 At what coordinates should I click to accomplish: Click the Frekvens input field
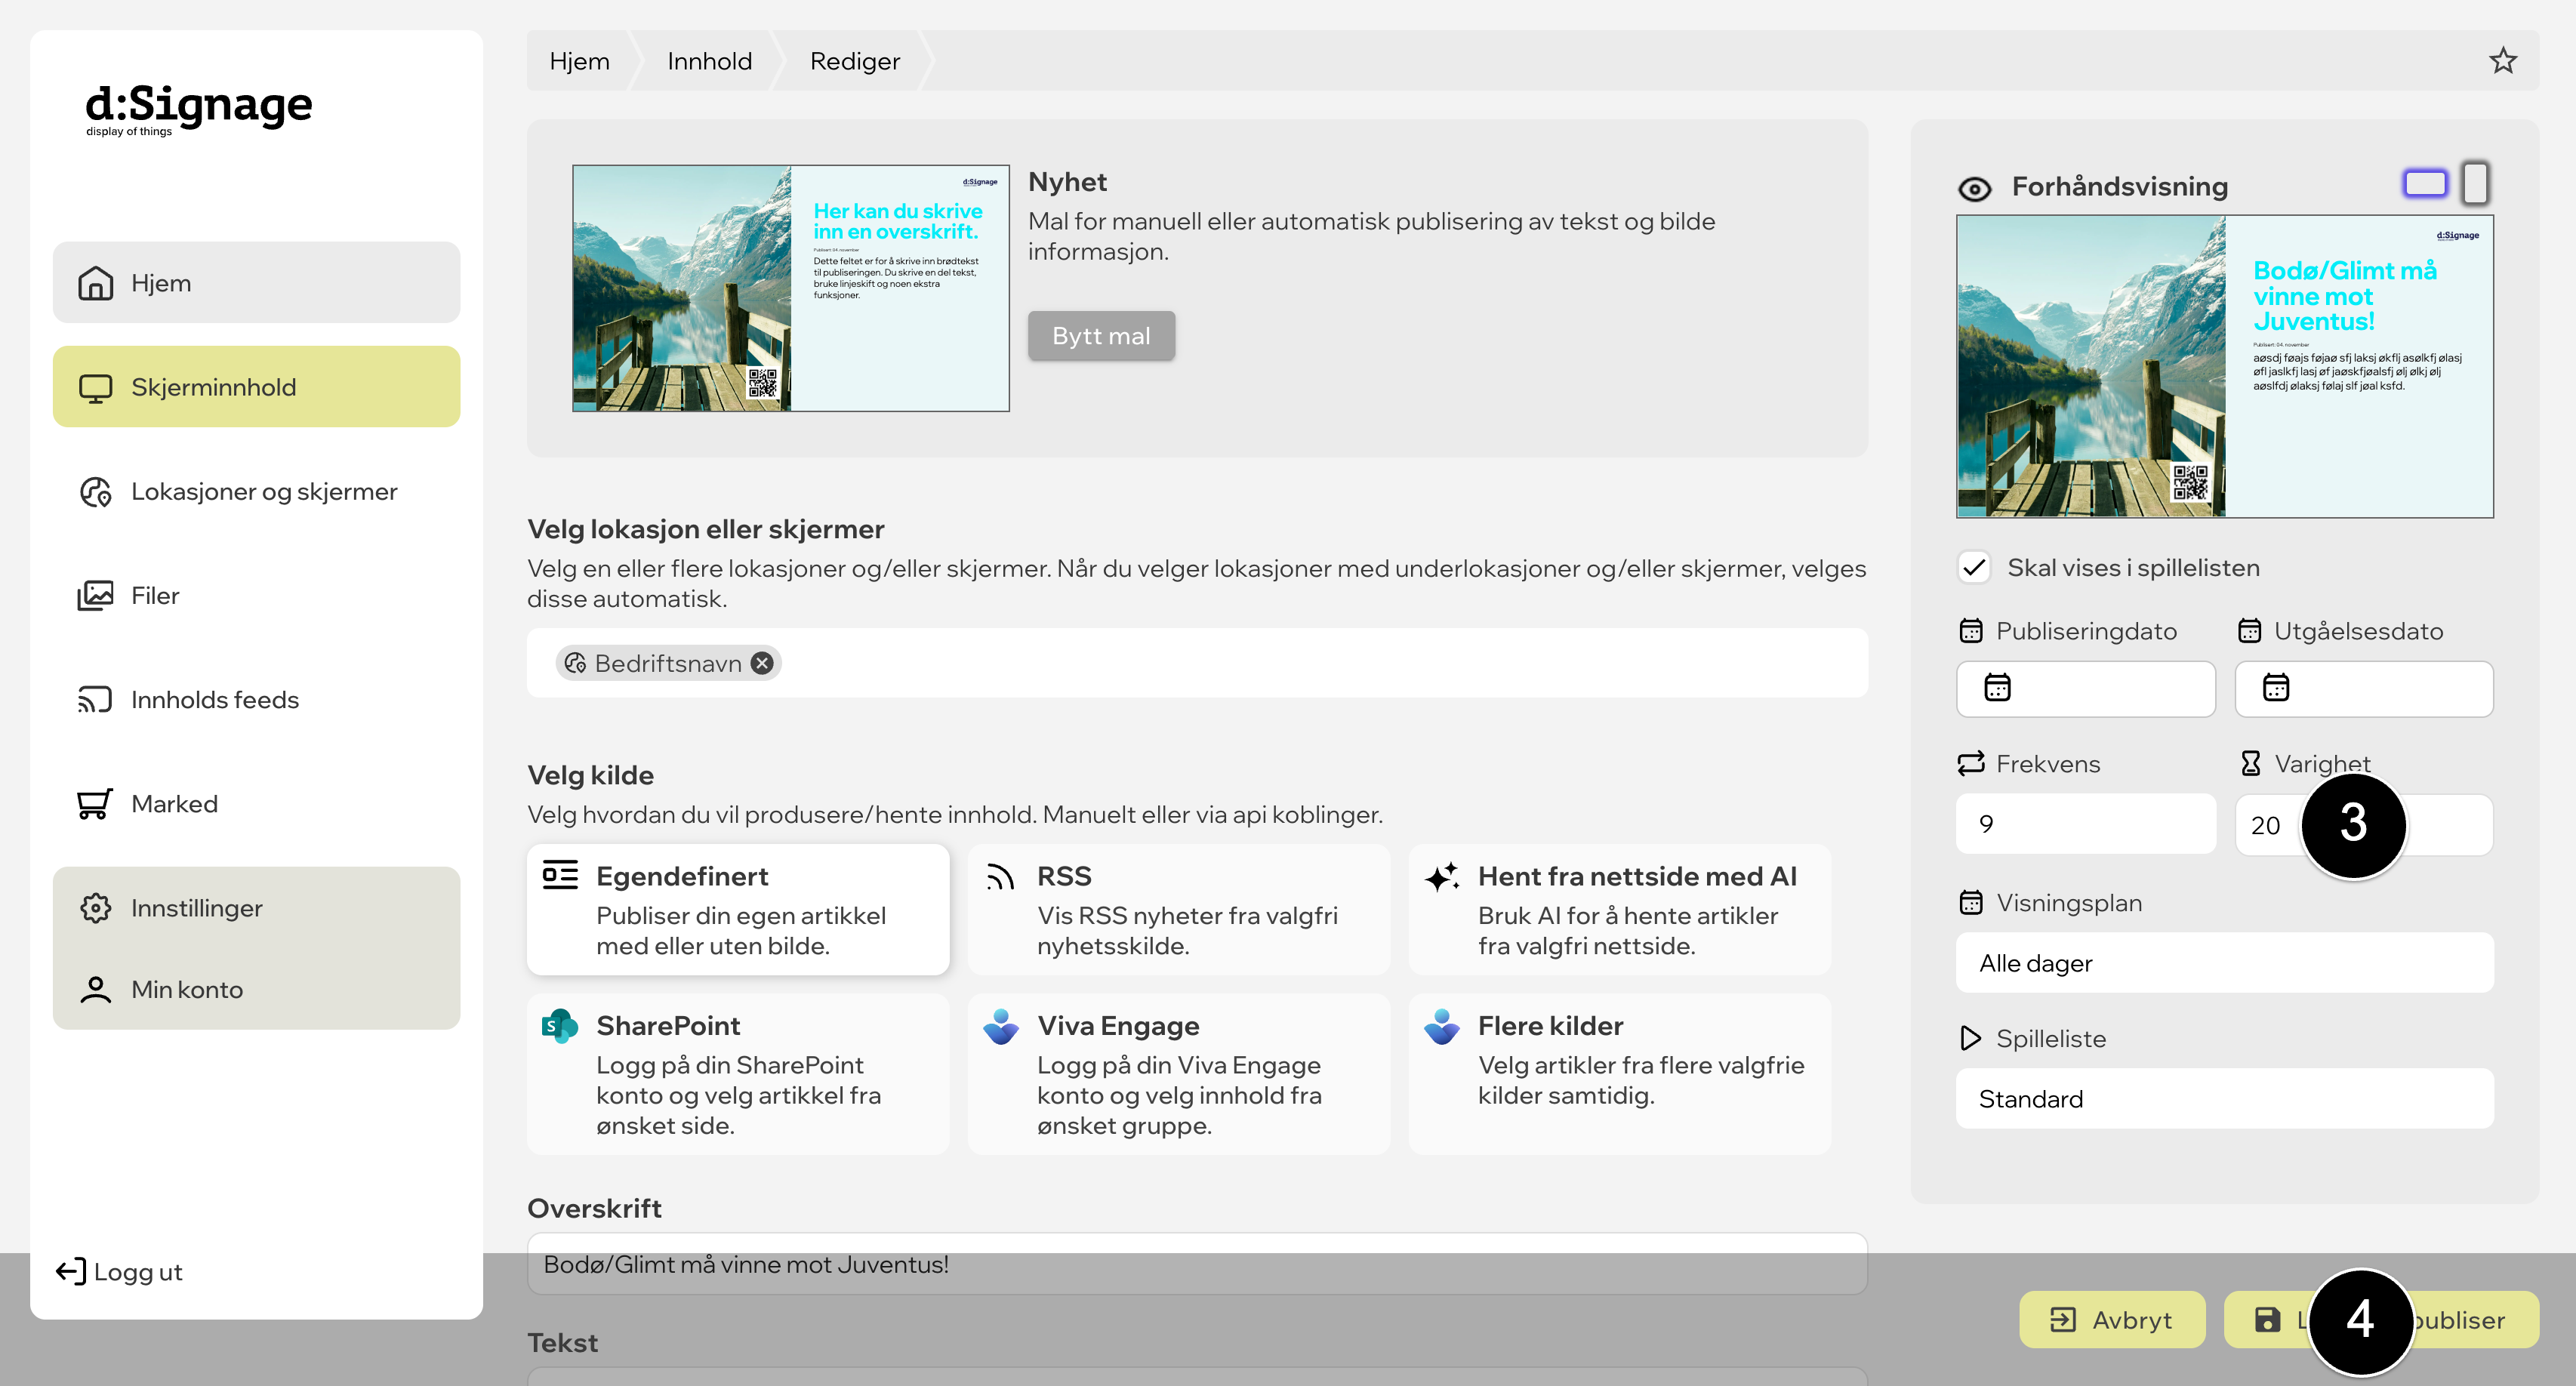tap(2085, 824)
